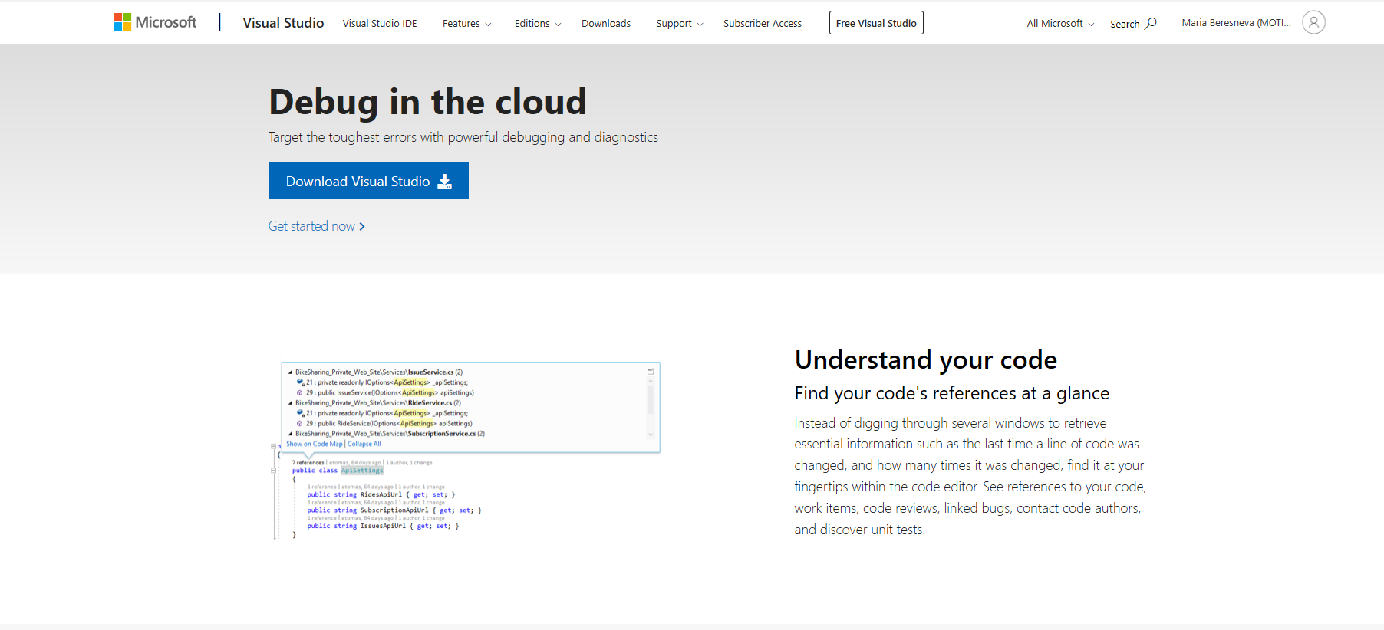Click 'Target the toughest errors' subtitle text
This screenshot has height=630, width=1384.
tap(463, 137)
